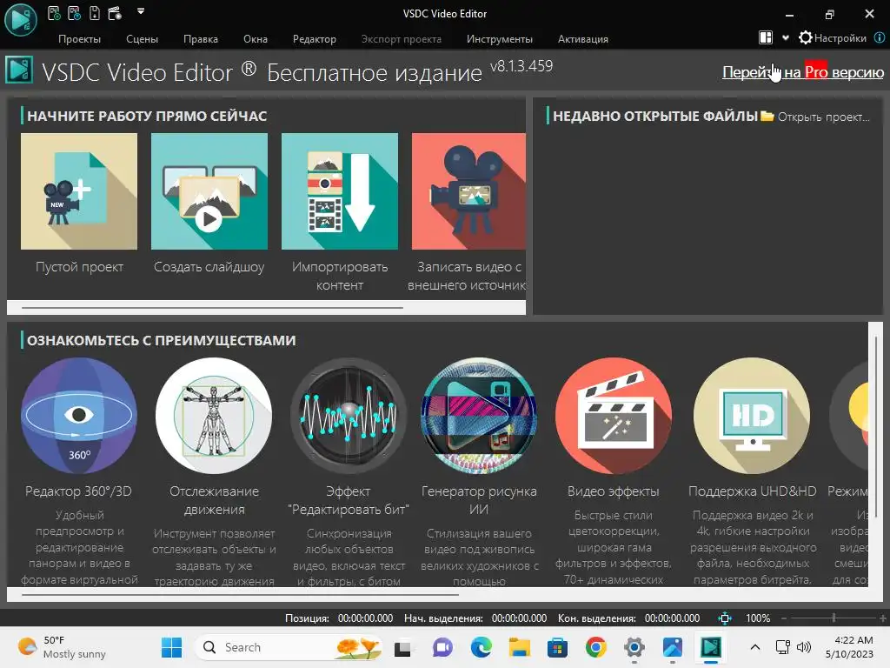Open Task View on the taskbar
The width and height of the screenshot is (890, 668).
(403, 647)
